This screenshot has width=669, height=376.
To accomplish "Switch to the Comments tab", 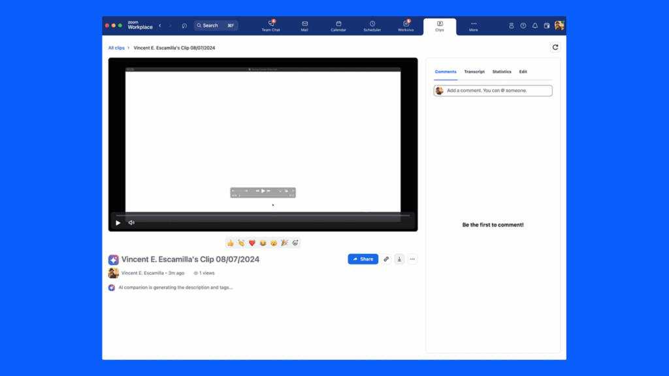I will (446, 72).
